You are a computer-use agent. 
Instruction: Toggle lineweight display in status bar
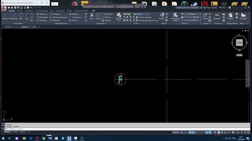coord(215,132)
